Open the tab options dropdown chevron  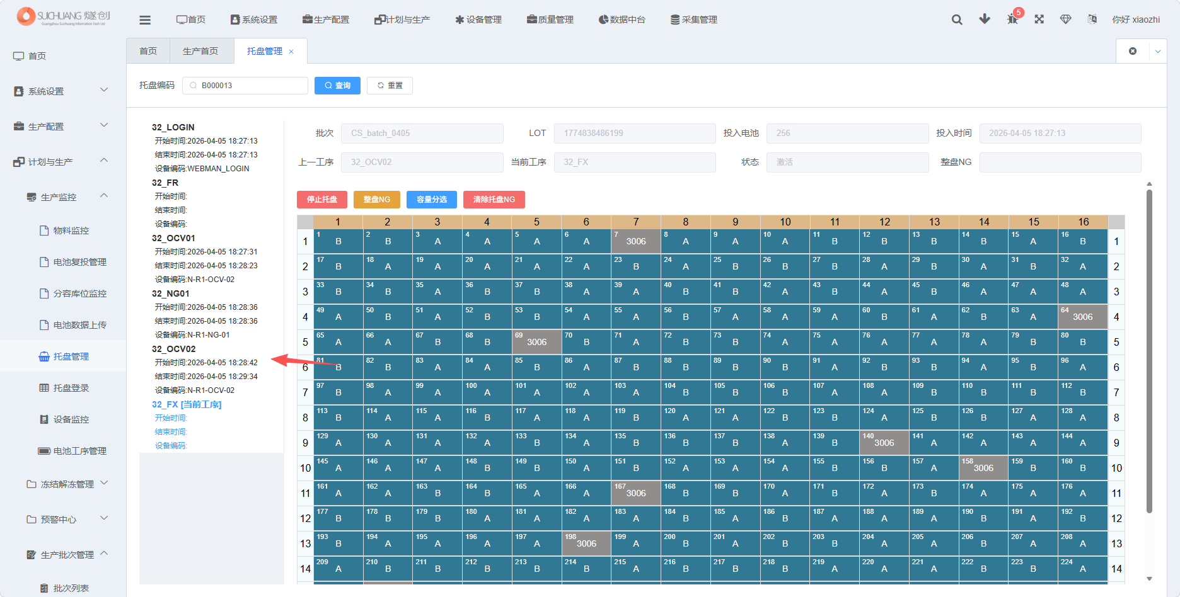click(1158, 51)
